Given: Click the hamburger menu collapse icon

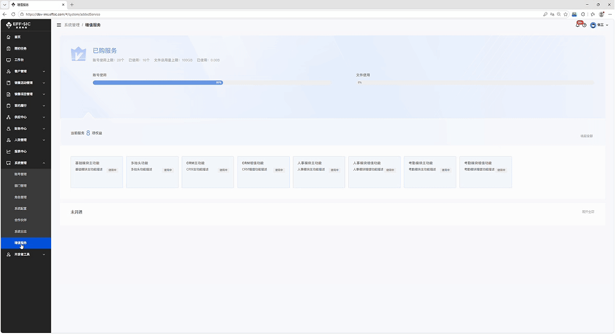Looking at the screenshot, I should pyautogui.click(x=59, y=25).
